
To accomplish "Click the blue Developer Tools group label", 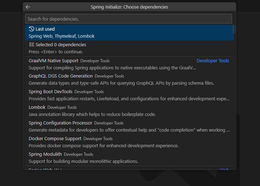I will (213, 61).
